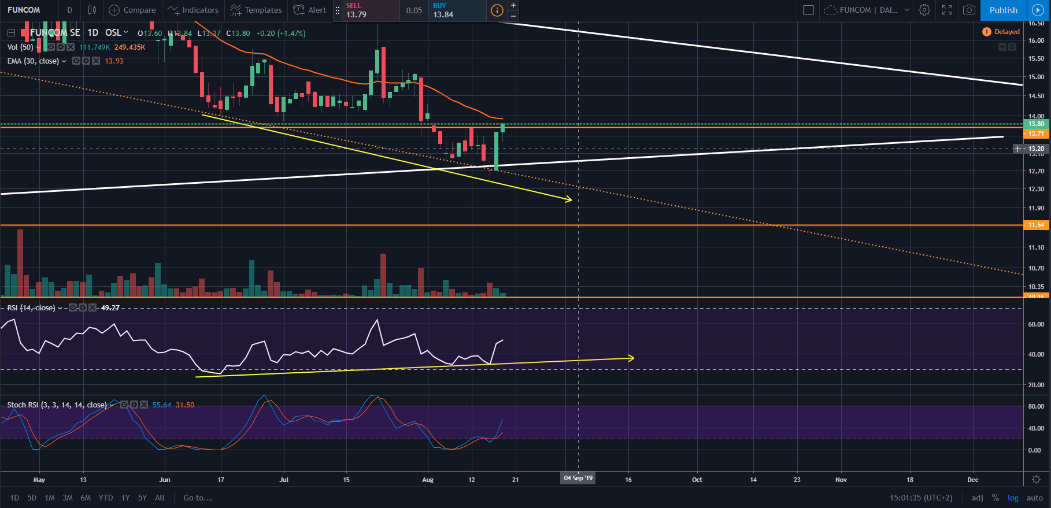Open the candlestick chart style selector
Screen dimensions: 1051x508
click(92, 10)
